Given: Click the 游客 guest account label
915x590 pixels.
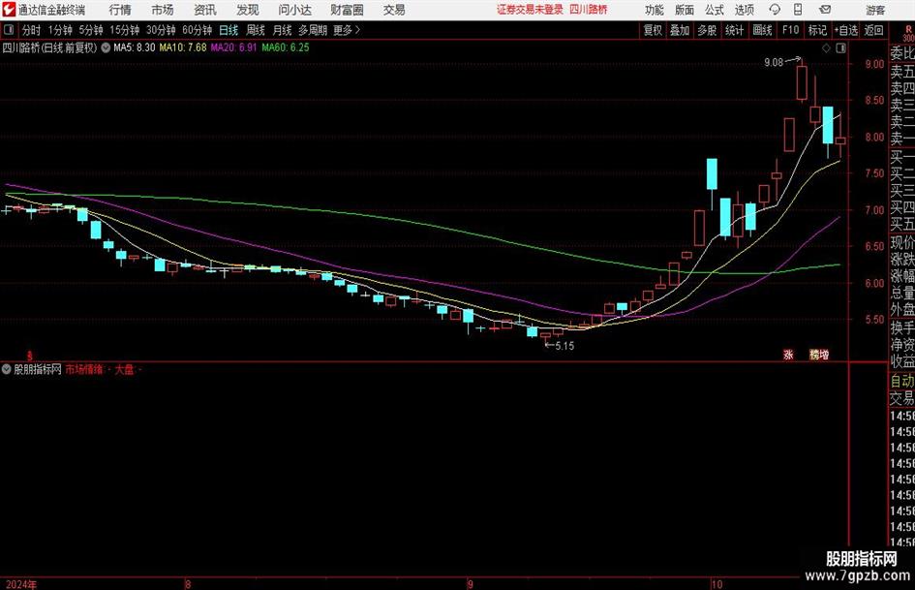Looking at the screenshot, I should point(875,10).
